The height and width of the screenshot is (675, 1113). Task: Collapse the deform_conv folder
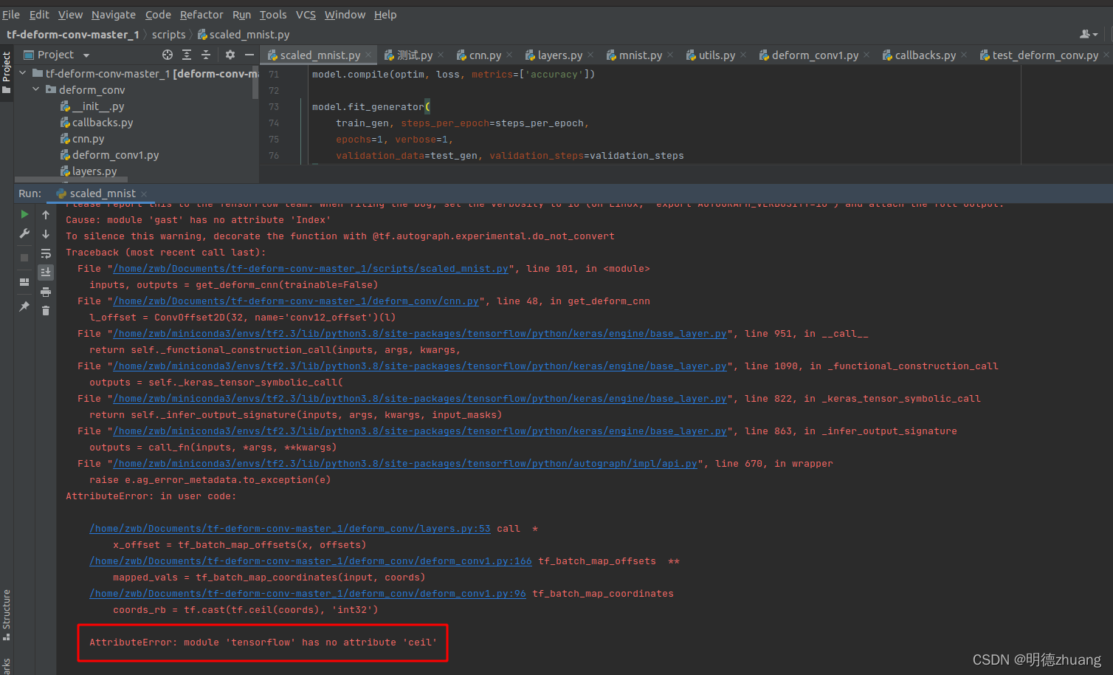pos(36,89)
